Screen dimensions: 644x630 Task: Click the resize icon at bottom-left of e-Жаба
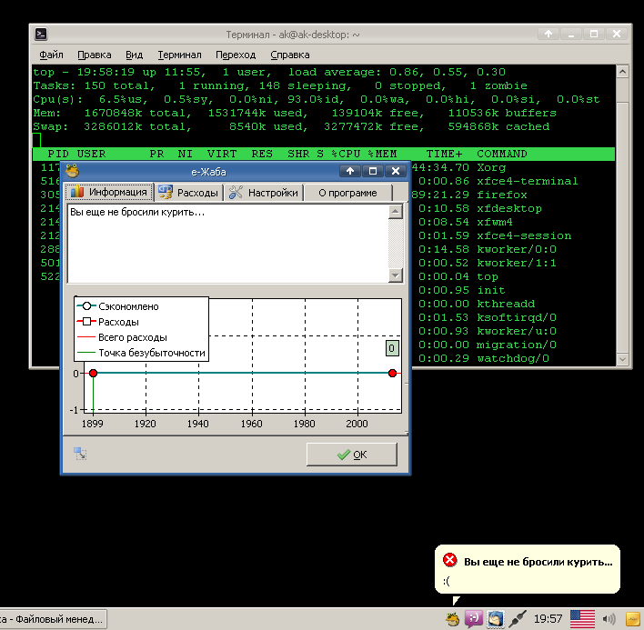(x=81, y=454)
